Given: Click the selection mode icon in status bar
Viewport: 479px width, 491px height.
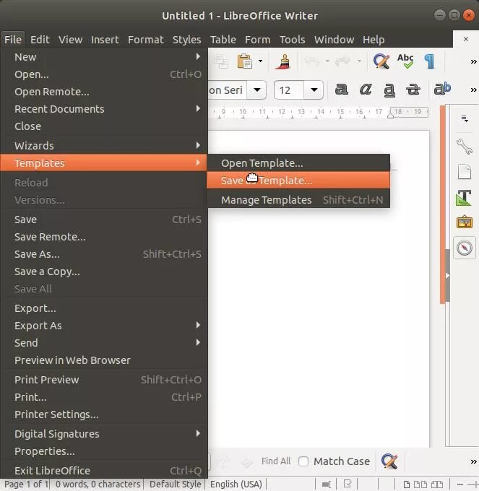Looking at the screenshot, I should (326, 485).
